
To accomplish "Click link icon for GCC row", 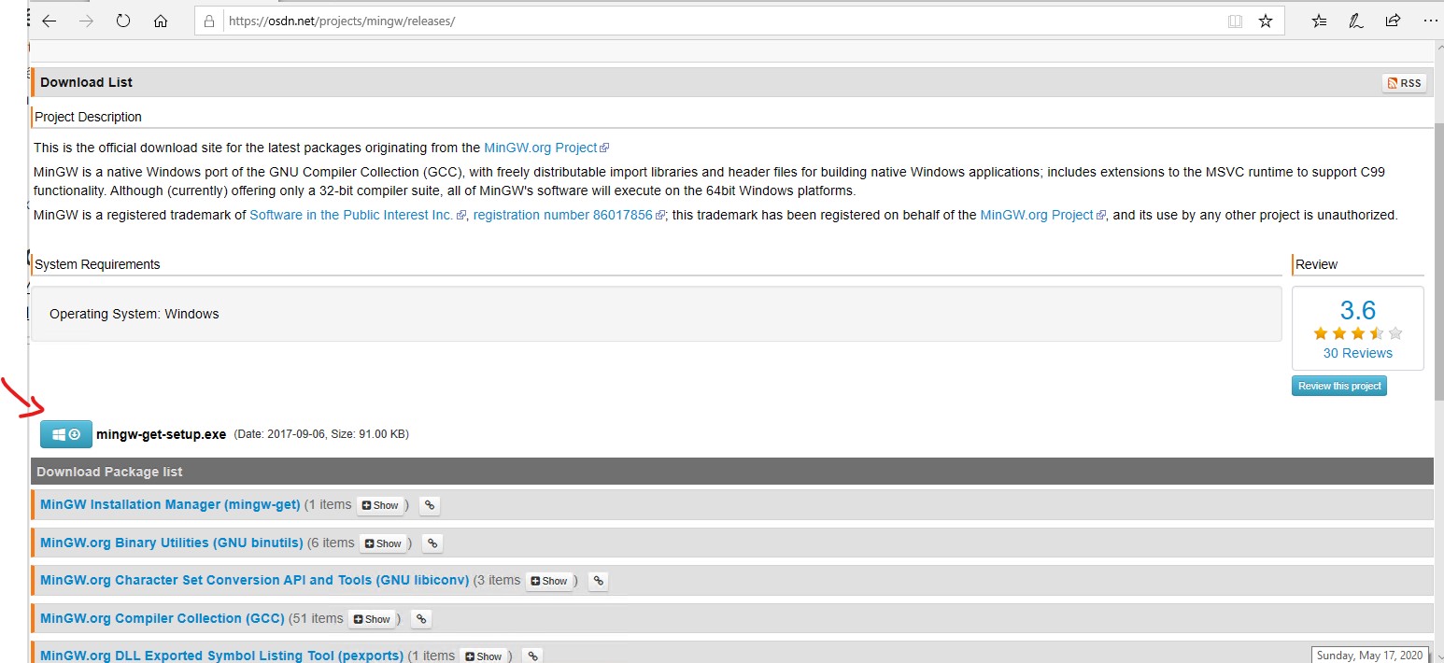I will click(421, 619).
